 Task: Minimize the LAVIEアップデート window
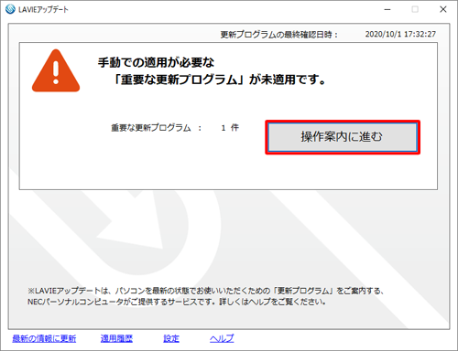[x=387, y=9]
